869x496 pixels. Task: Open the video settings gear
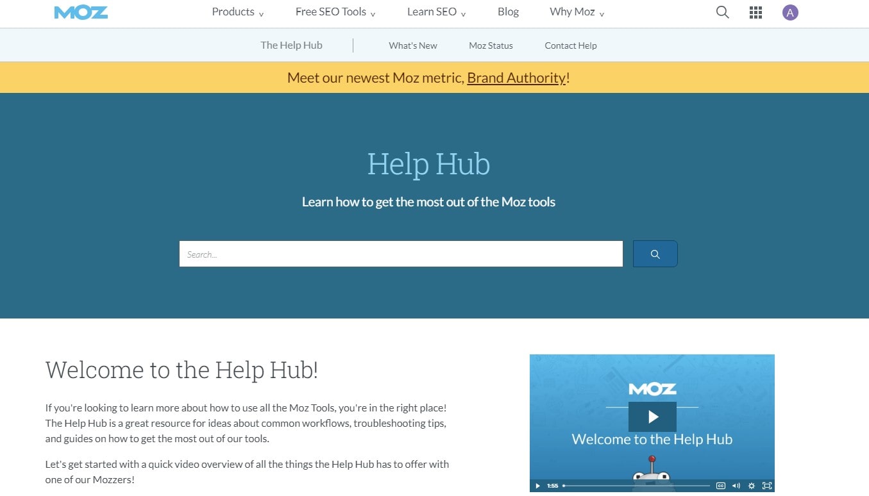coord(752,486)
